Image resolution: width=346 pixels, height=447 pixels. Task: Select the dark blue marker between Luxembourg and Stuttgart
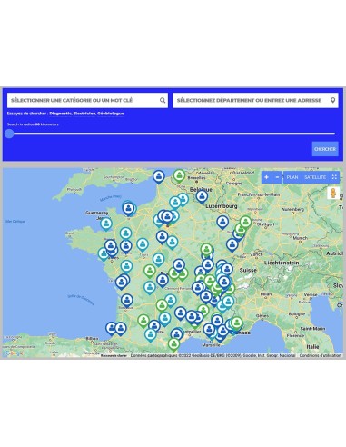click(x=222, y=223)
